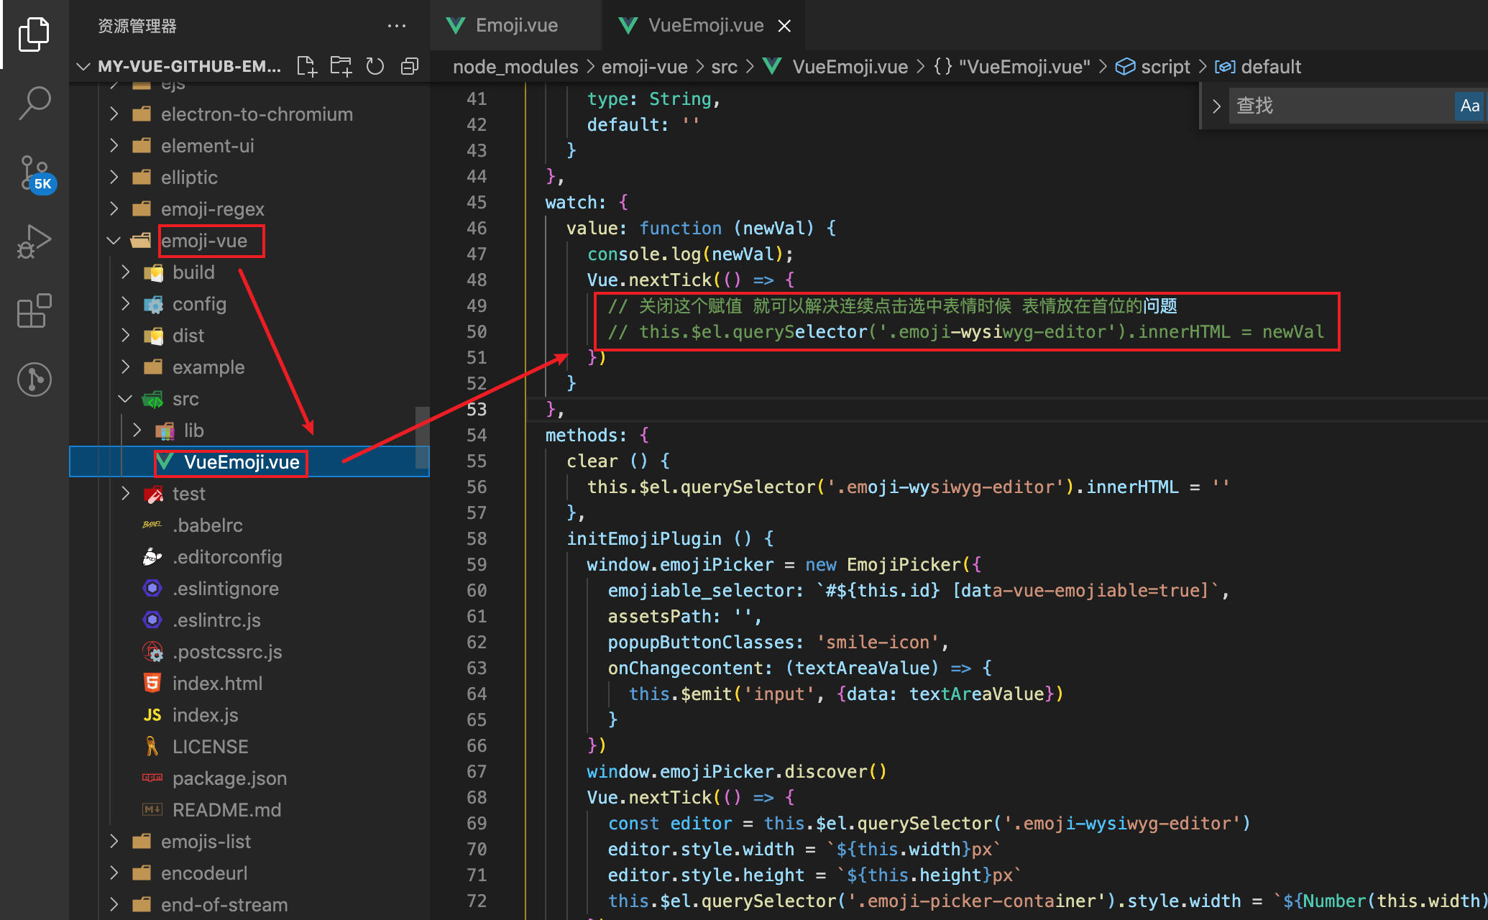Expand the element-ui folder
The height and width of the screenshot is (920, 1488).
[249, 146]
